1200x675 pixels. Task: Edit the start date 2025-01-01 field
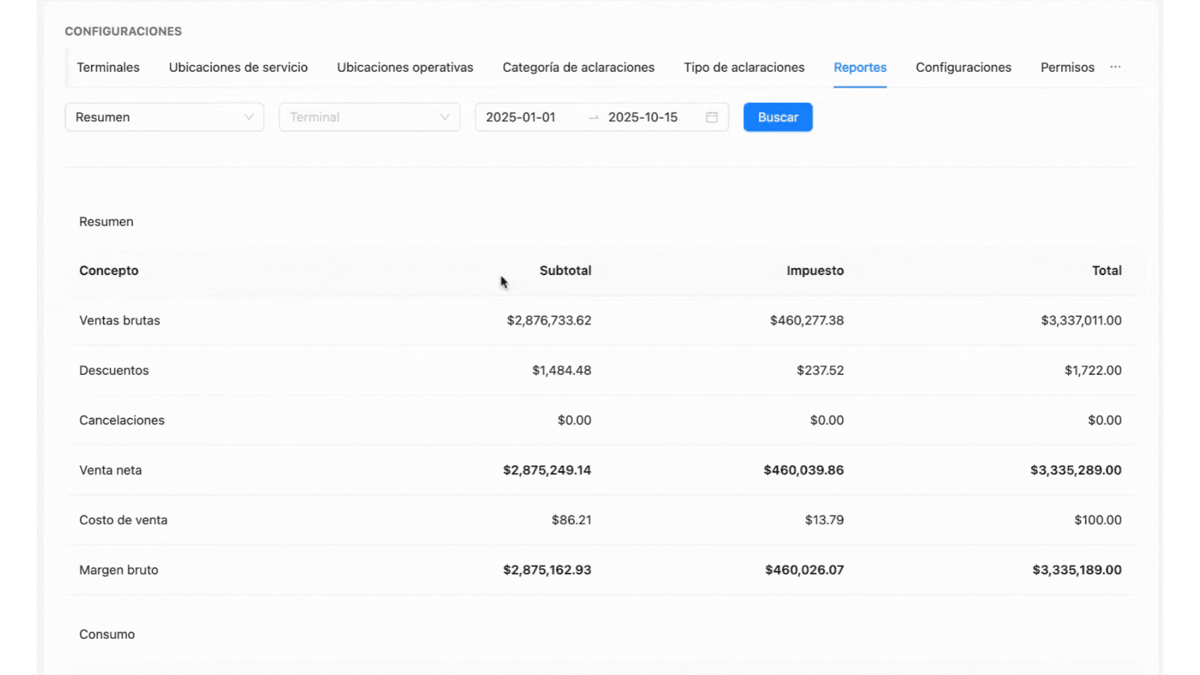521,117
